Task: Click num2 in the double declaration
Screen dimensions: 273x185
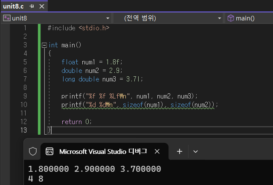Action: pos(92,71)
